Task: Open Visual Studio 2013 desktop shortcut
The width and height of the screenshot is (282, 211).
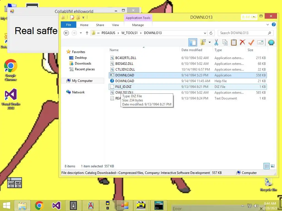Action: coord(11,99)
